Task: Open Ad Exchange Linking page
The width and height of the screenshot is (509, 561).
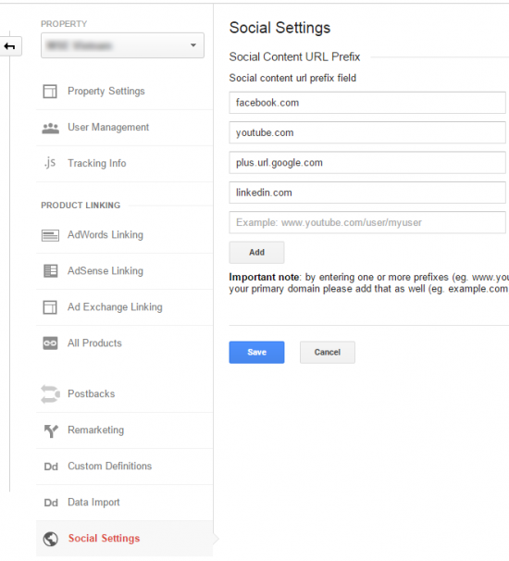Action: 115,307
